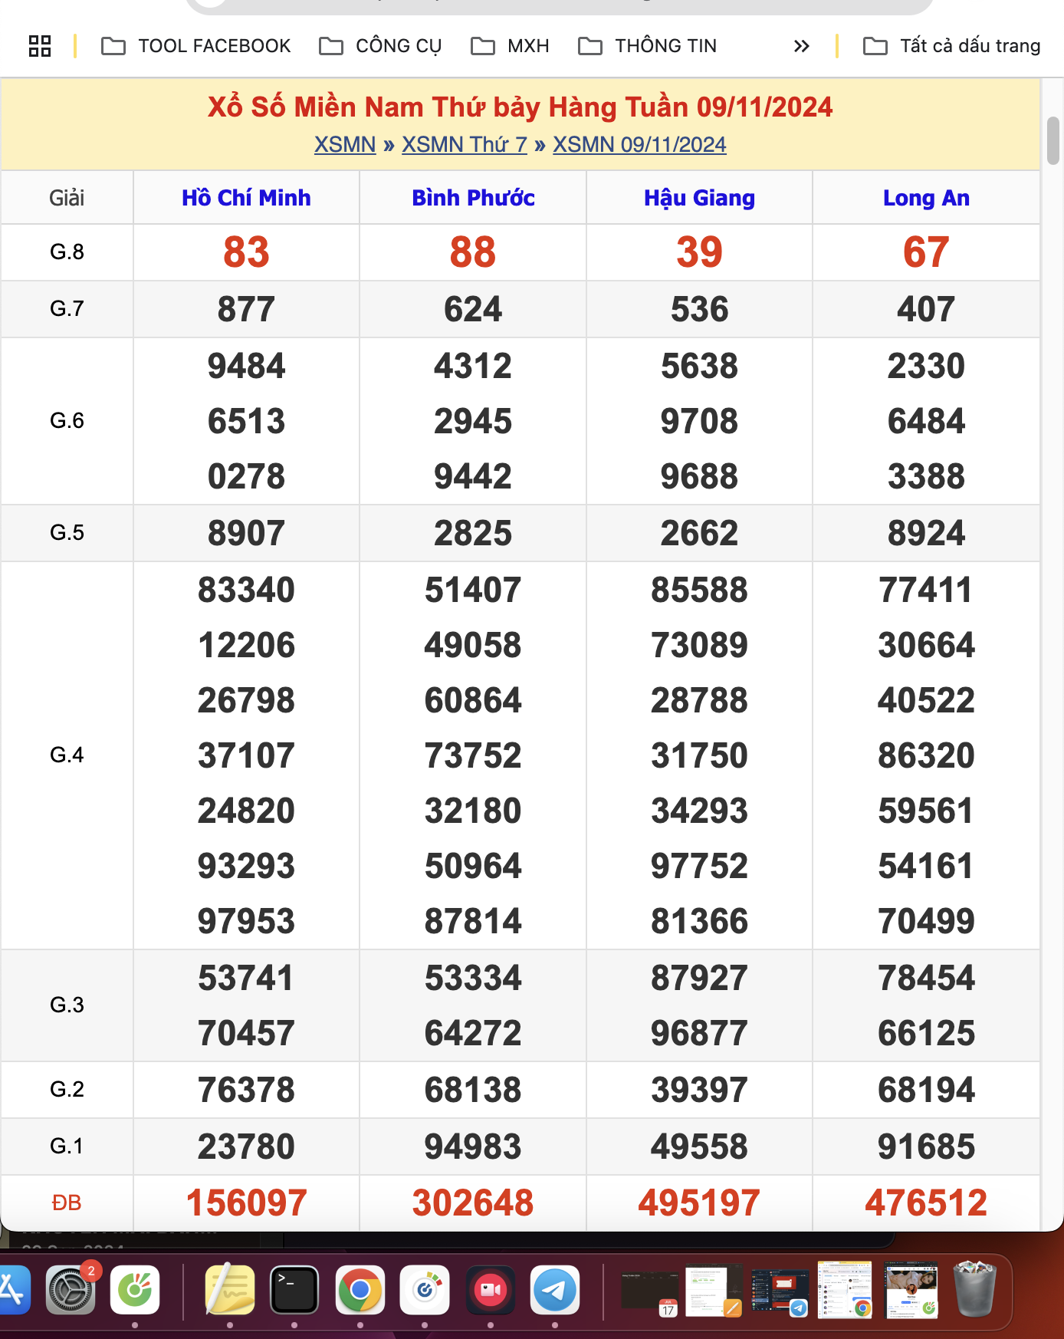The height and width of the screenshot is (1339, 1064).
Task: Launch Cốc Cốc browser from the dock
Action: pyautogui.click(x=135, y=1290)
